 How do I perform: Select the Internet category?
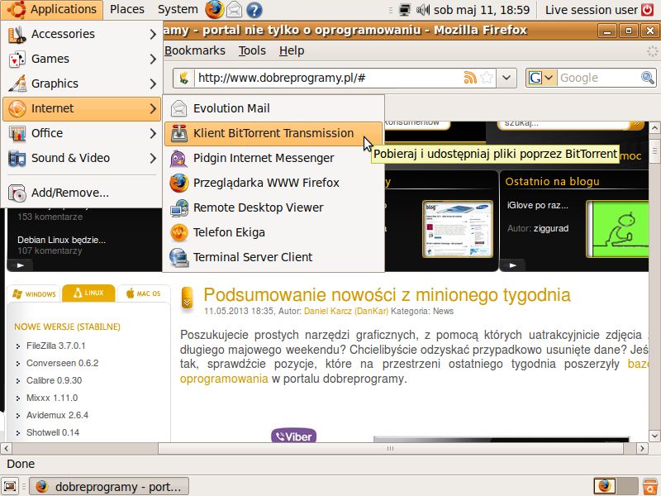click(x=82, y=109)
